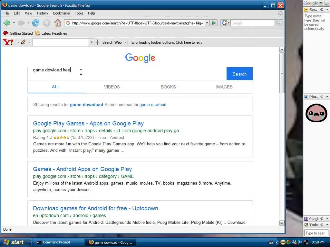The width and height of the screenshot is (330, 247).
Task: Reload the page with the Refresh icon
Action: pyautogui.click(x=36, y=23)
